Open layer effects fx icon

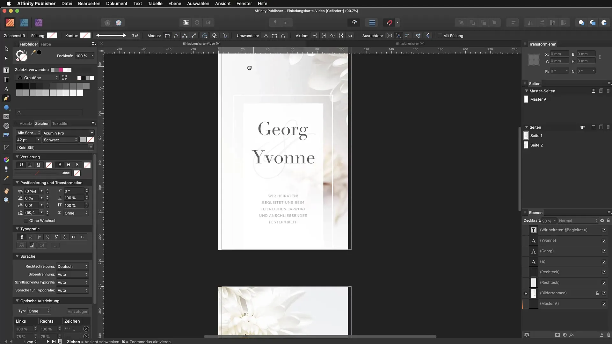572,335
